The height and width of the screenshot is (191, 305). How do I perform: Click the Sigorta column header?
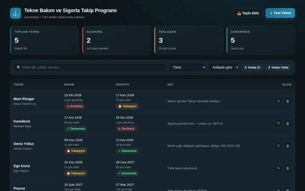pyautogui.click(x=123, y=85)
